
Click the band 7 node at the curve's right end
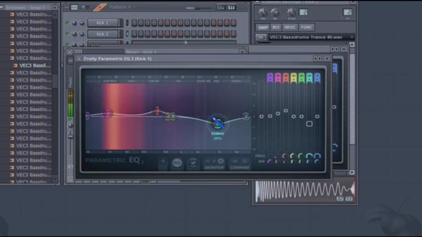(245, 116)
